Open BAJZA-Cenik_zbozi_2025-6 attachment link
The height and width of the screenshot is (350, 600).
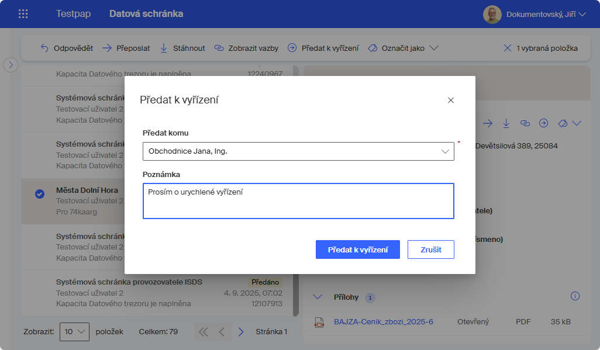[x=383, y=322]
